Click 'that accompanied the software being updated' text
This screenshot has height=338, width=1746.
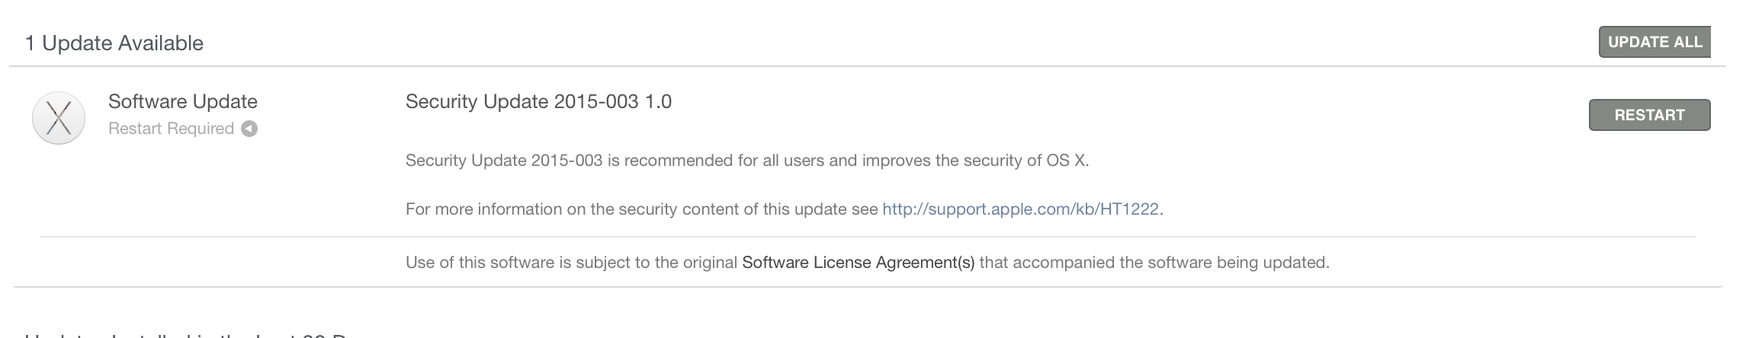click(x=1154, y=263)
